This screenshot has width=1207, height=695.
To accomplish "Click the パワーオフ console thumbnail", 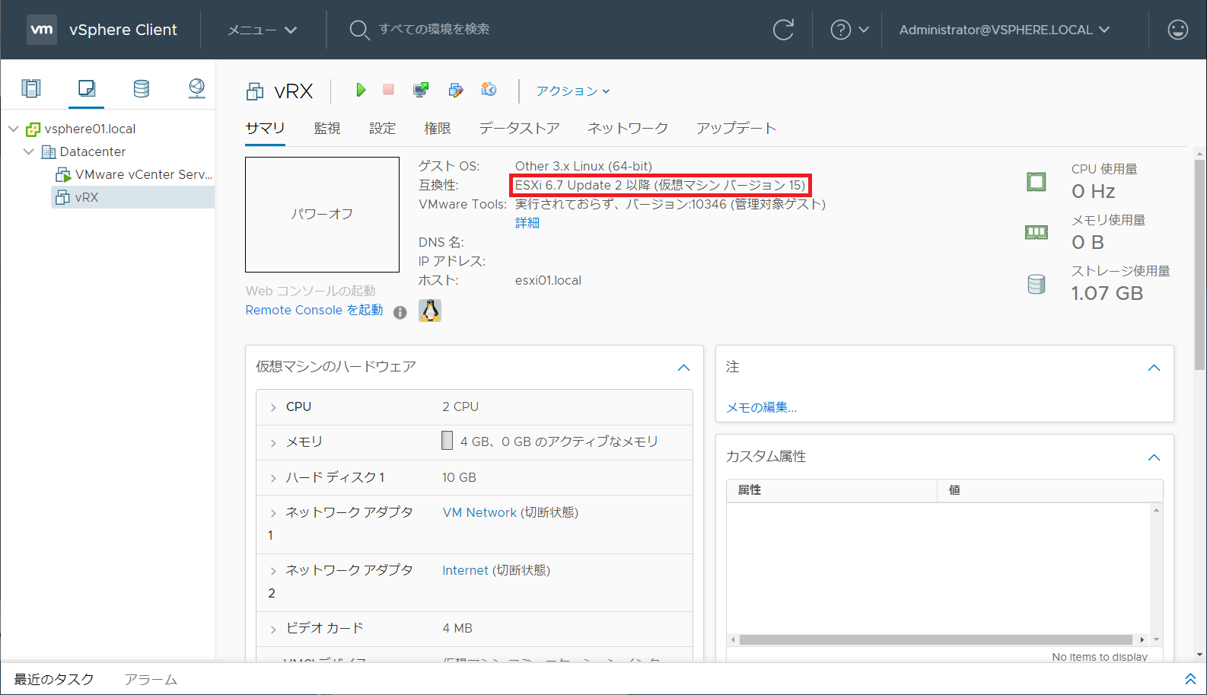I will pyautogui.click(x=322, y=215).
